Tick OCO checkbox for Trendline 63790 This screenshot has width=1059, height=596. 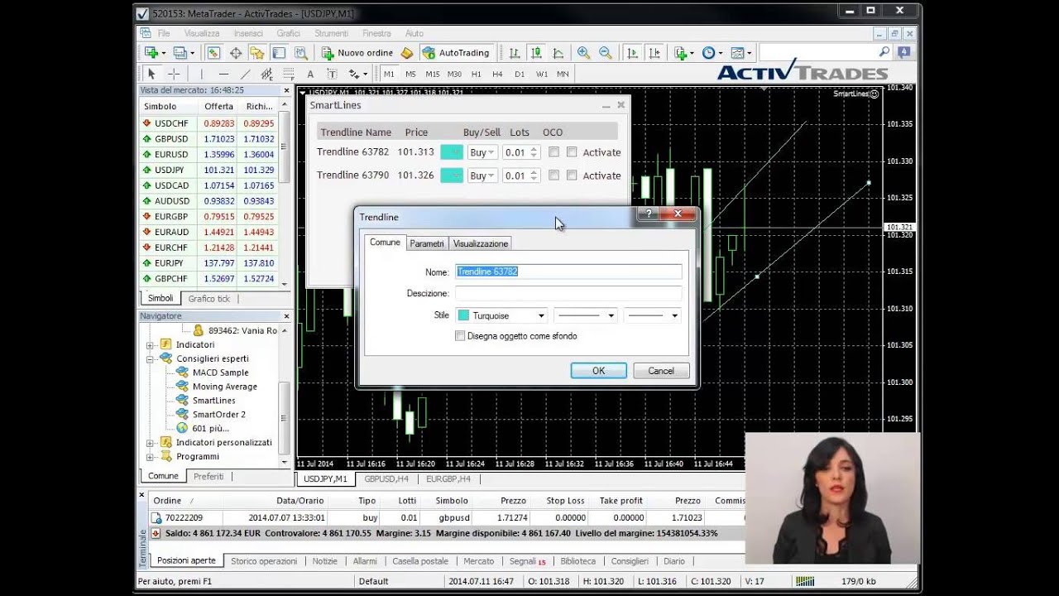553,175
